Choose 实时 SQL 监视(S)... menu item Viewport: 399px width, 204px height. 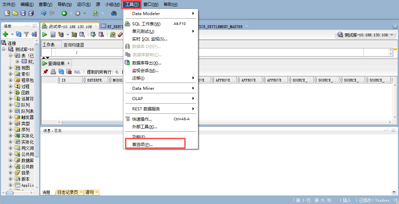(161, 39)
